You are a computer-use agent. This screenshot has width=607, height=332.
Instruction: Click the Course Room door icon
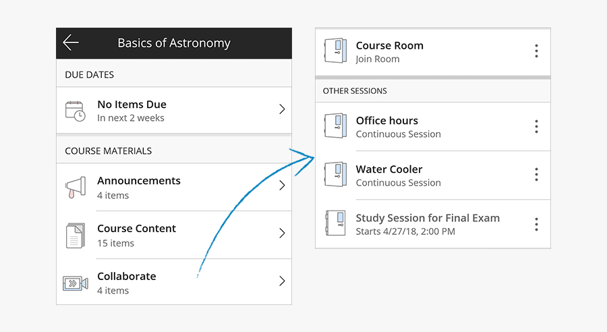(335, 52)
